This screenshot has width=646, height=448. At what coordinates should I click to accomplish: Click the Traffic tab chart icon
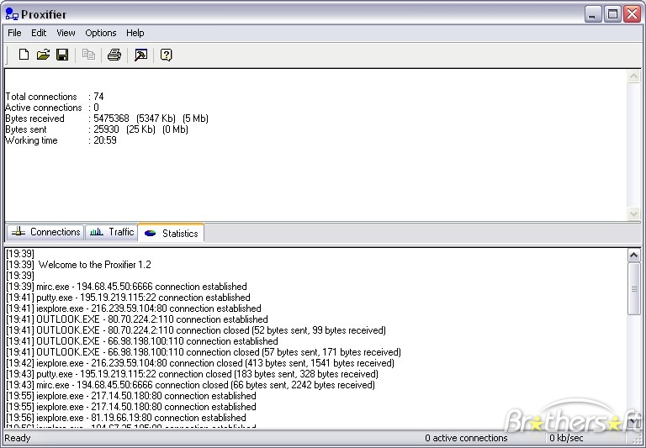97,231
